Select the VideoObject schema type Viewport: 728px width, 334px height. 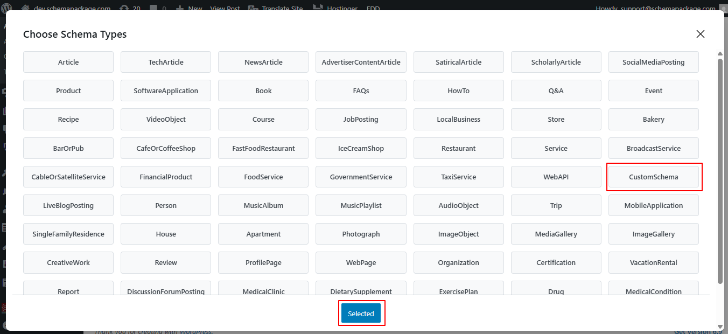click(x=166, y=119)
